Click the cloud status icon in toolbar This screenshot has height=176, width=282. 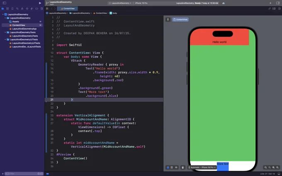224,3
